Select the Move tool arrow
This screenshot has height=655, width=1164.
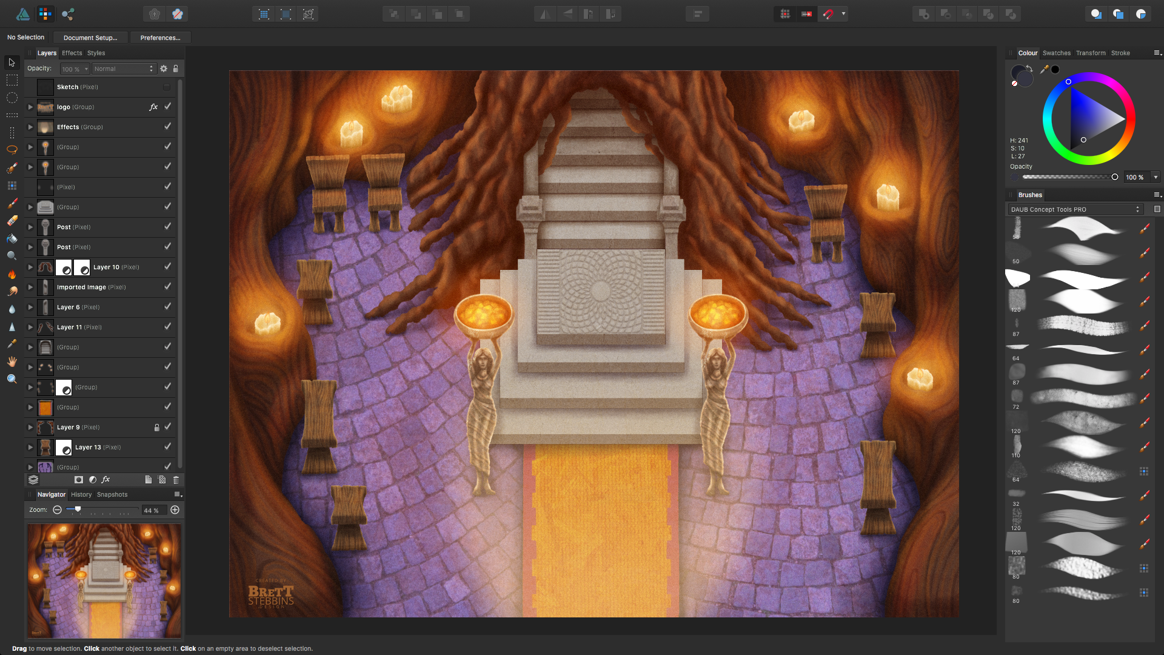tap(12, 62)
